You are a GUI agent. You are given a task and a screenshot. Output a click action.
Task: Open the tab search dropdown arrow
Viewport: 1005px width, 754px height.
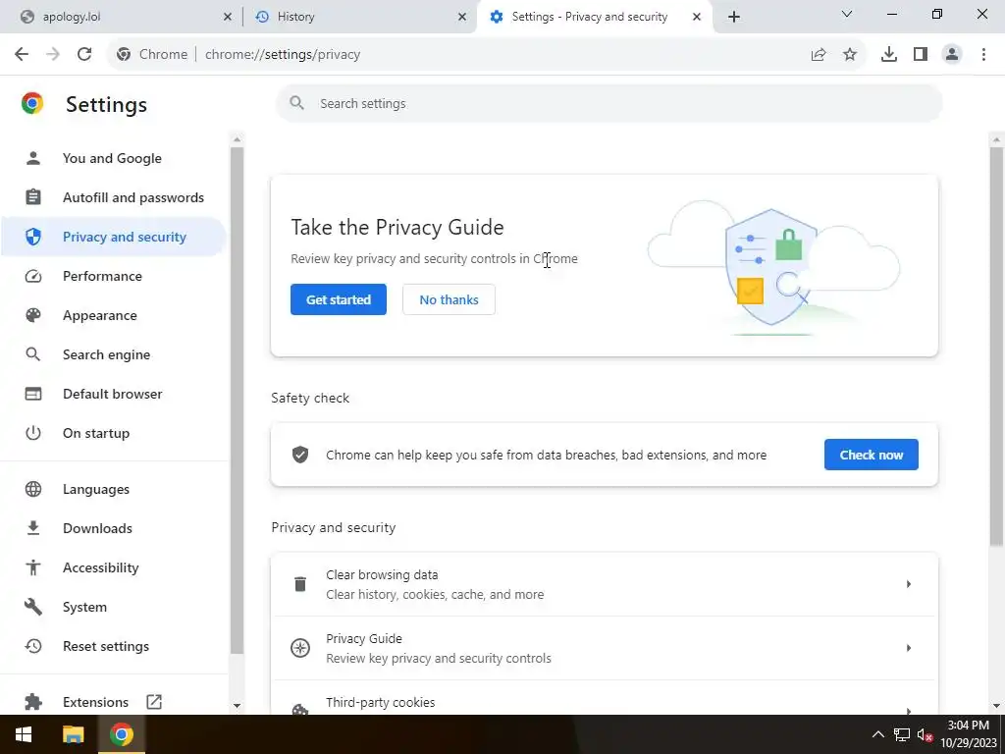847,14
